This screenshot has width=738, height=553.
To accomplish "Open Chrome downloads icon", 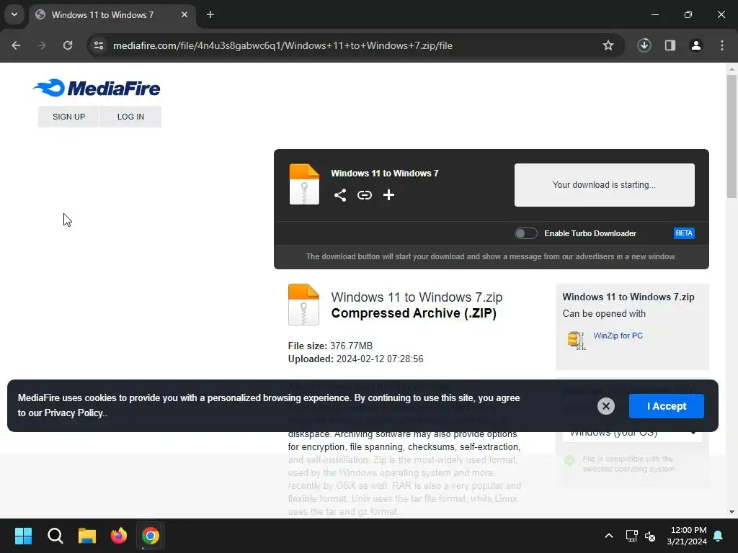I will tap(644, 45).
